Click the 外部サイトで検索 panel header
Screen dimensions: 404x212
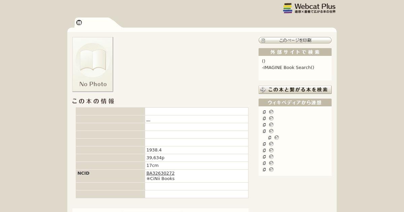click(295, 52)
